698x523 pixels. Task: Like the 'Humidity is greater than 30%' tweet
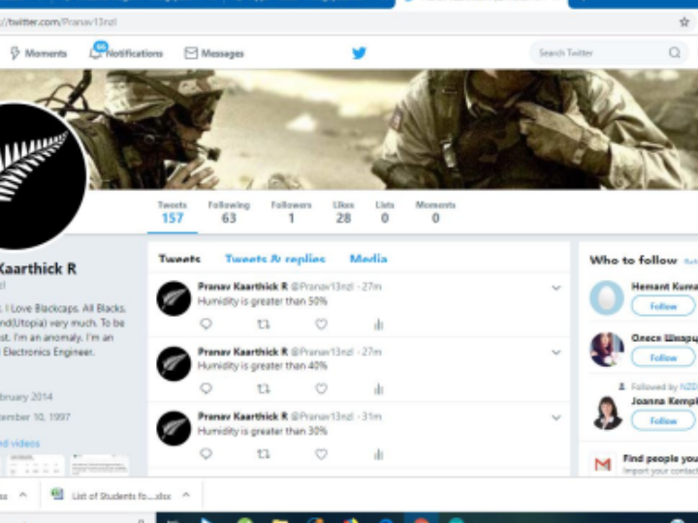(321, 454)
